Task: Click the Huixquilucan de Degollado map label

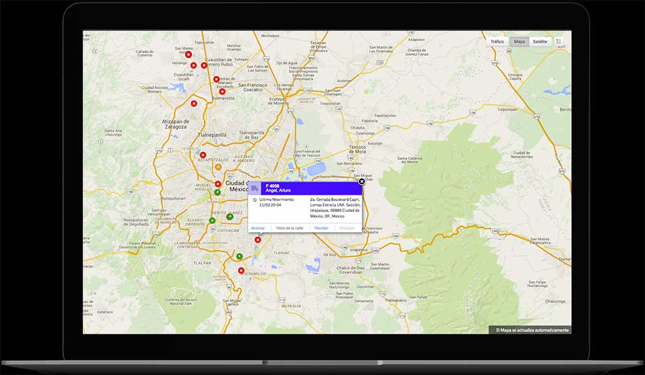Action: tap(136, 222)
